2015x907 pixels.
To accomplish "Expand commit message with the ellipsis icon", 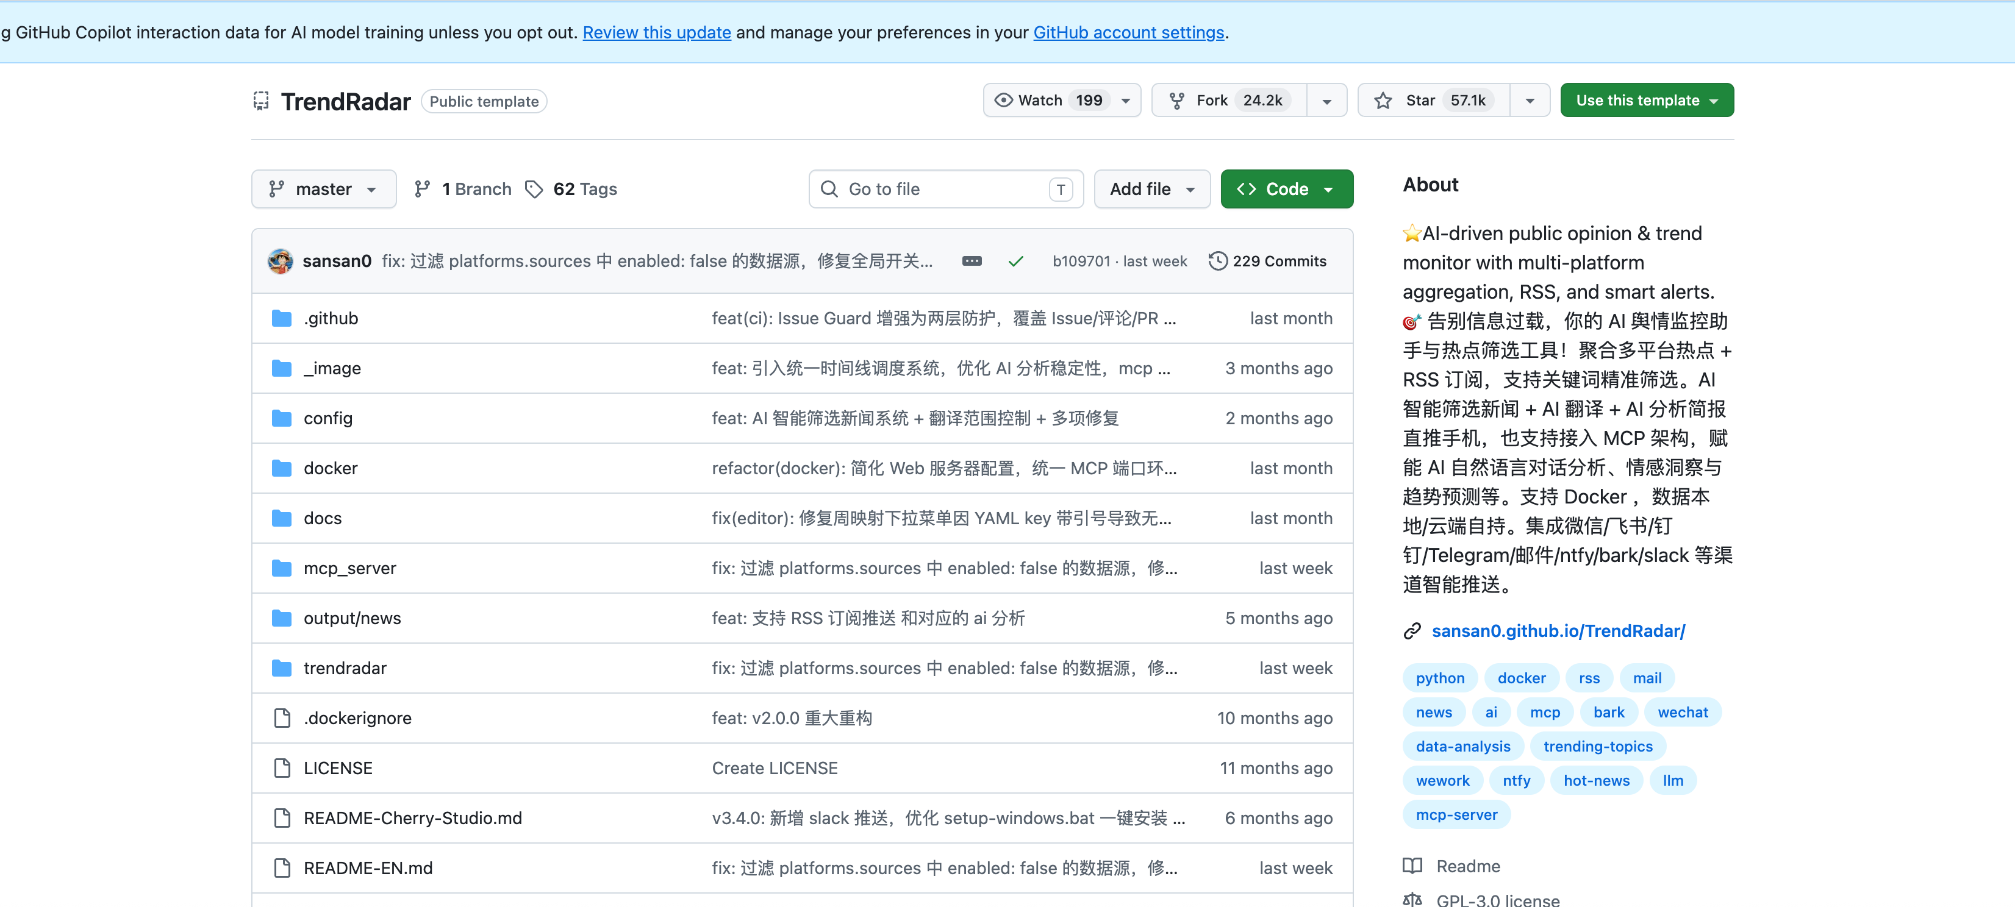I will 972,260.
